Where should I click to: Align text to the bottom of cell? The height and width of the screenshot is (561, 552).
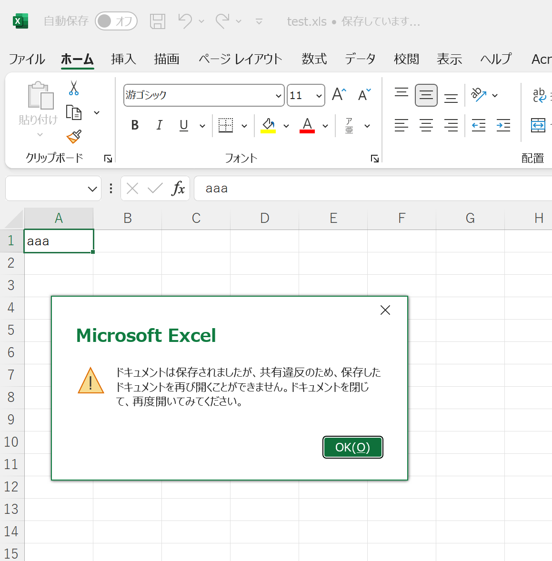point(451,98)
